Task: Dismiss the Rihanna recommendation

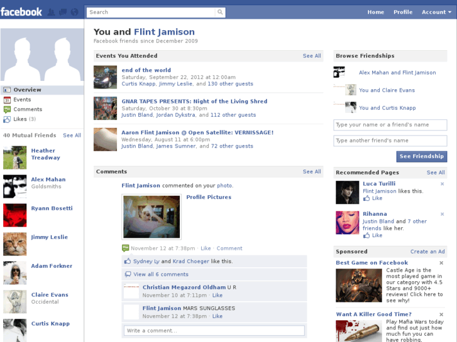Action: tap(442, 214)
